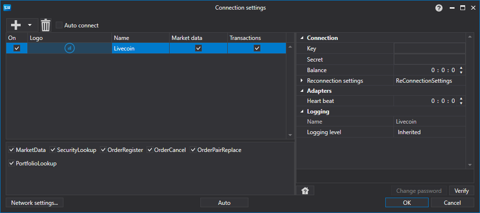Click the Balance time value field
Screen dimensions: 480x213
click(x=426, y=70)
